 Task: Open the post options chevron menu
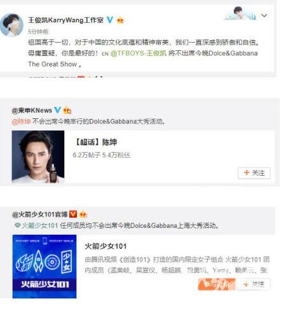pyautogui.click(x=264, y=15)
